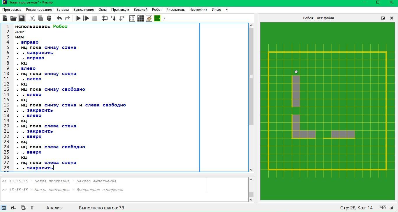Open the Рисователь palette toolbar icon

tap(149, 18)
